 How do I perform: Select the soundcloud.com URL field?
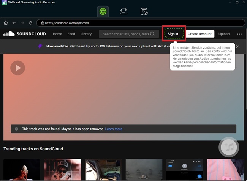point(141,23)
